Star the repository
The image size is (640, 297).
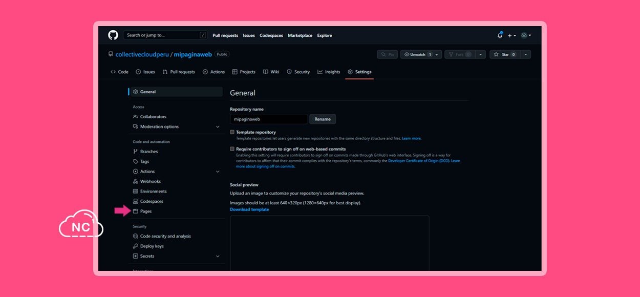(x=505, y=54)
